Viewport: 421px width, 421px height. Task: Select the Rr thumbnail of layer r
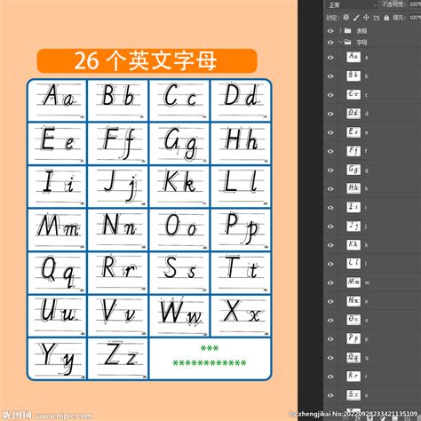click(353, 376)
